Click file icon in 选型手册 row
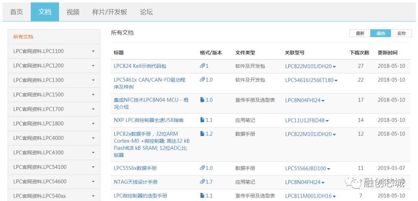 point(202,196)
